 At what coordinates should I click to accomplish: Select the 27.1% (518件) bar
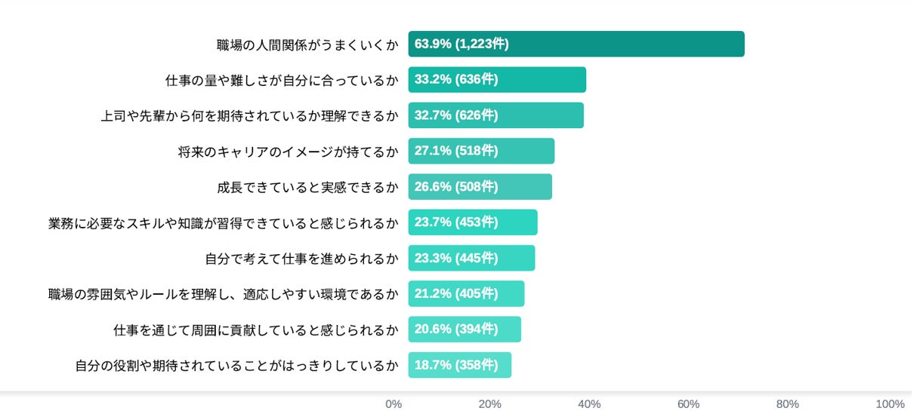point(481,151)
